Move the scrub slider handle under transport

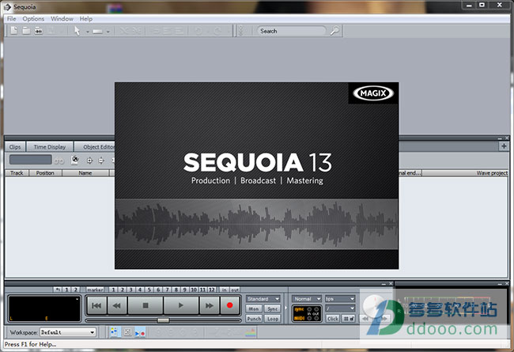tap(163, 320)
